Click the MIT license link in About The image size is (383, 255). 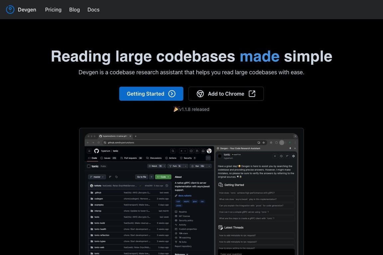coord(185,216)
